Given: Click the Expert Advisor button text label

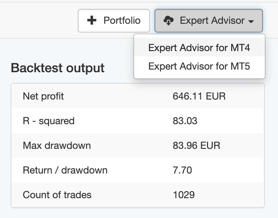Looking at the screenshot, I should tap(212, 21).
